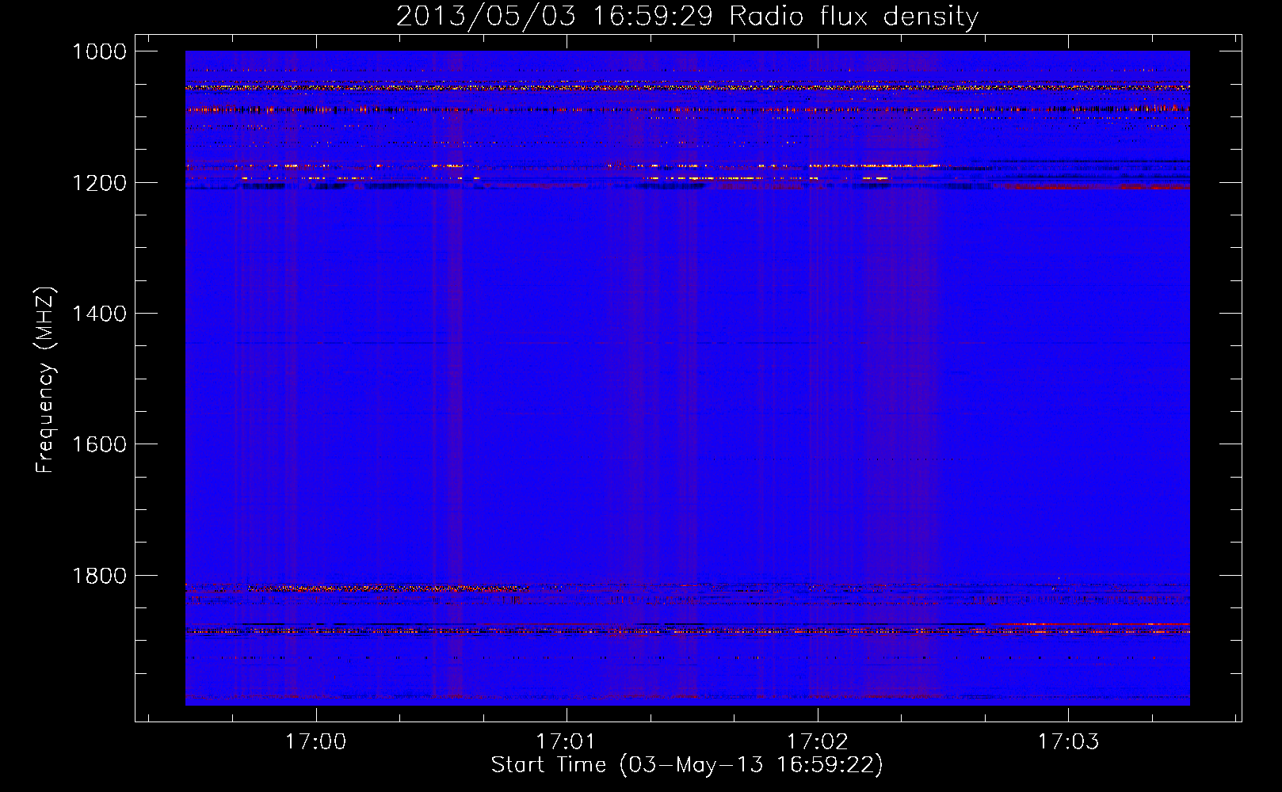Click the 1800 frequency tick label

(99, 576)
